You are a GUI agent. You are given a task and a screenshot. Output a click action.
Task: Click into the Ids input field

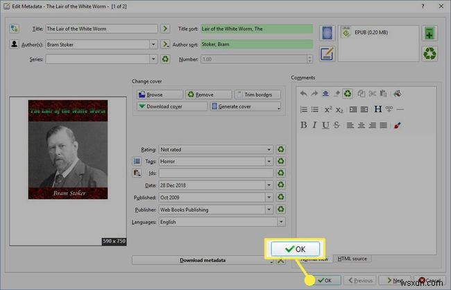pos(216,173)
